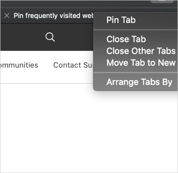The image size is (178, 173).
Task: Click the search magnifying glass icon
Action: pos(50,37)
